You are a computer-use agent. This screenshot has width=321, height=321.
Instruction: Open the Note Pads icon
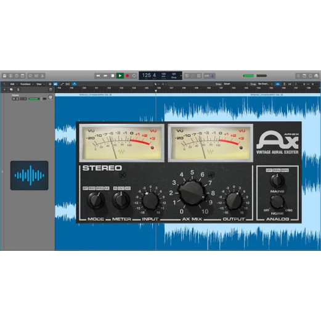pos(304,76)
